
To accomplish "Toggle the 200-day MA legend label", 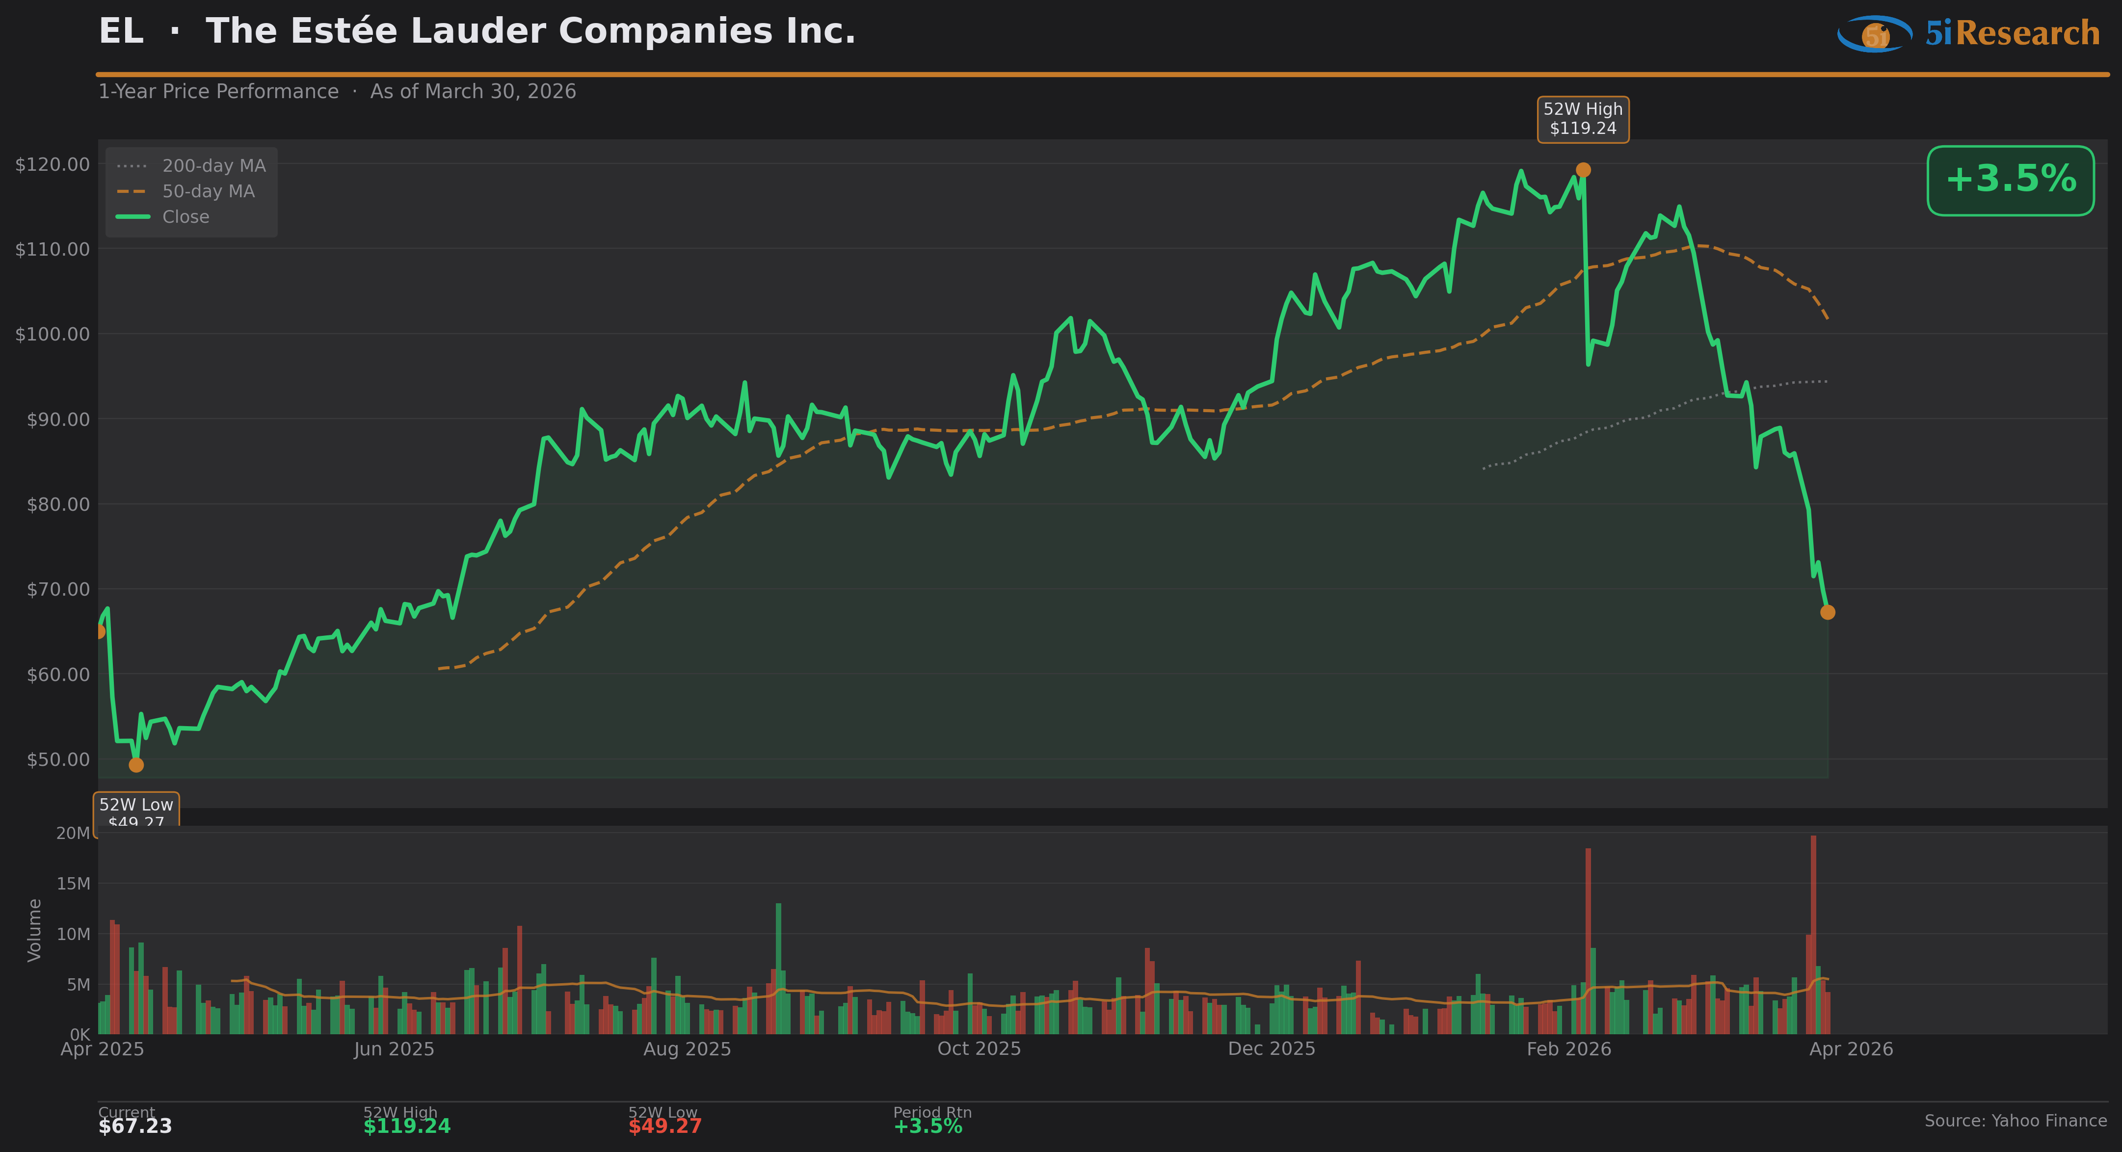I will pos(213,166).
